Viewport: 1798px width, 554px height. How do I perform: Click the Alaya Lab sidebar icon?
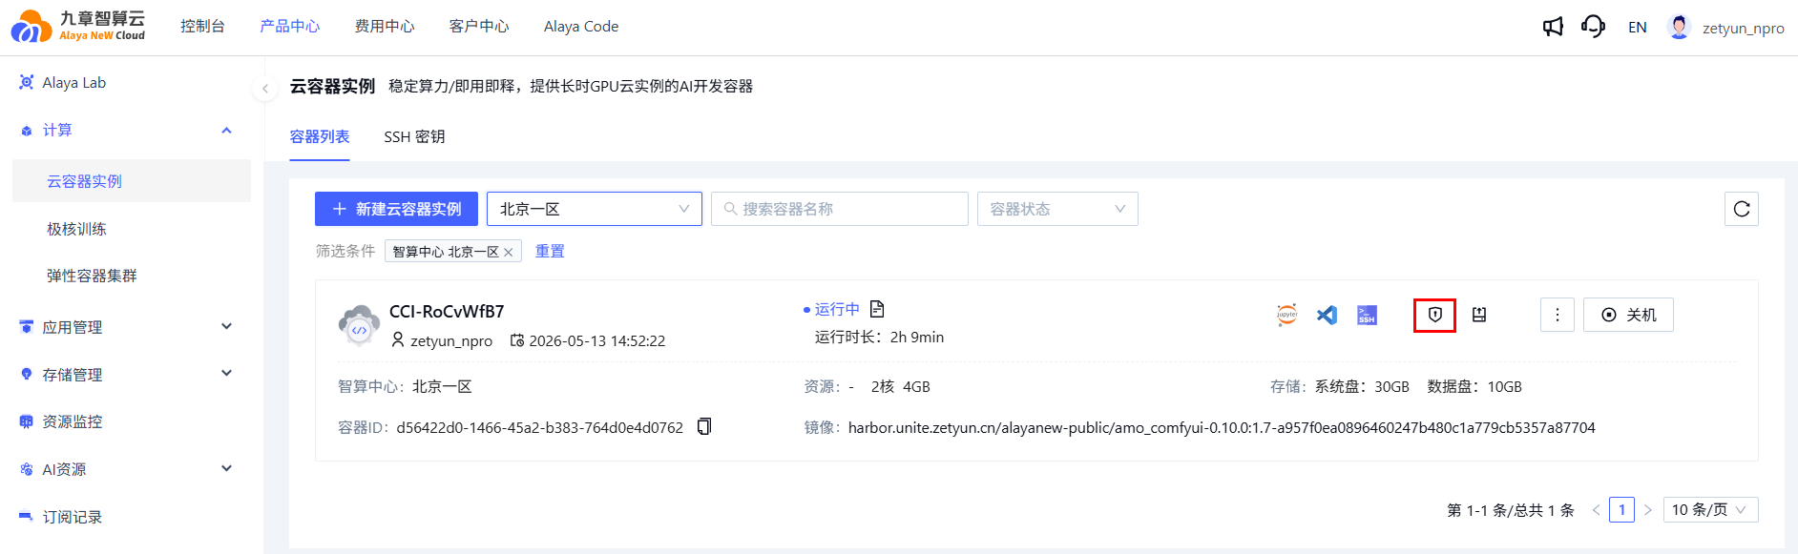click(x=26, y=83)
